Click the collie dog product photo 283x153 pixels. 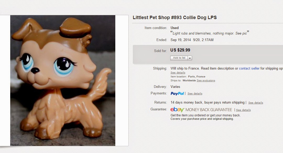point(63,80)
